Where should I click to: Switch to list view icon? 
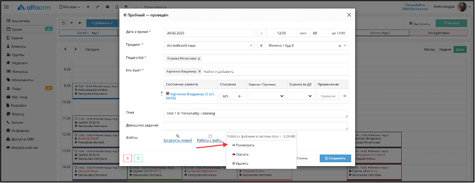[71, 23]
